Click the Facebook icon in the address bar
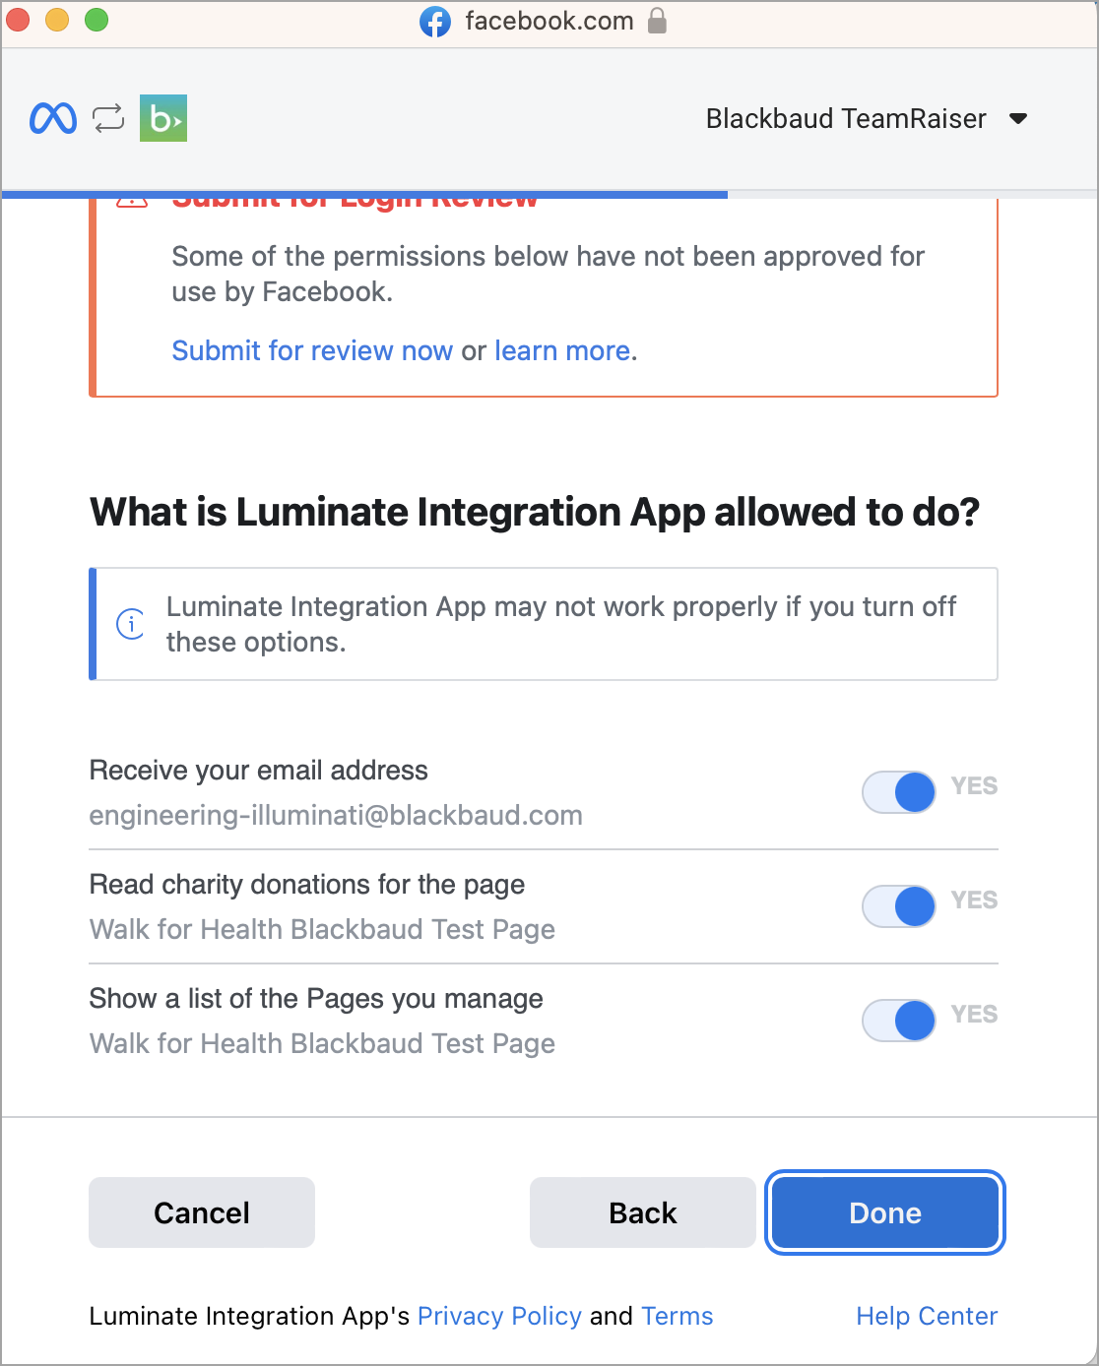 tap(437, 21)
